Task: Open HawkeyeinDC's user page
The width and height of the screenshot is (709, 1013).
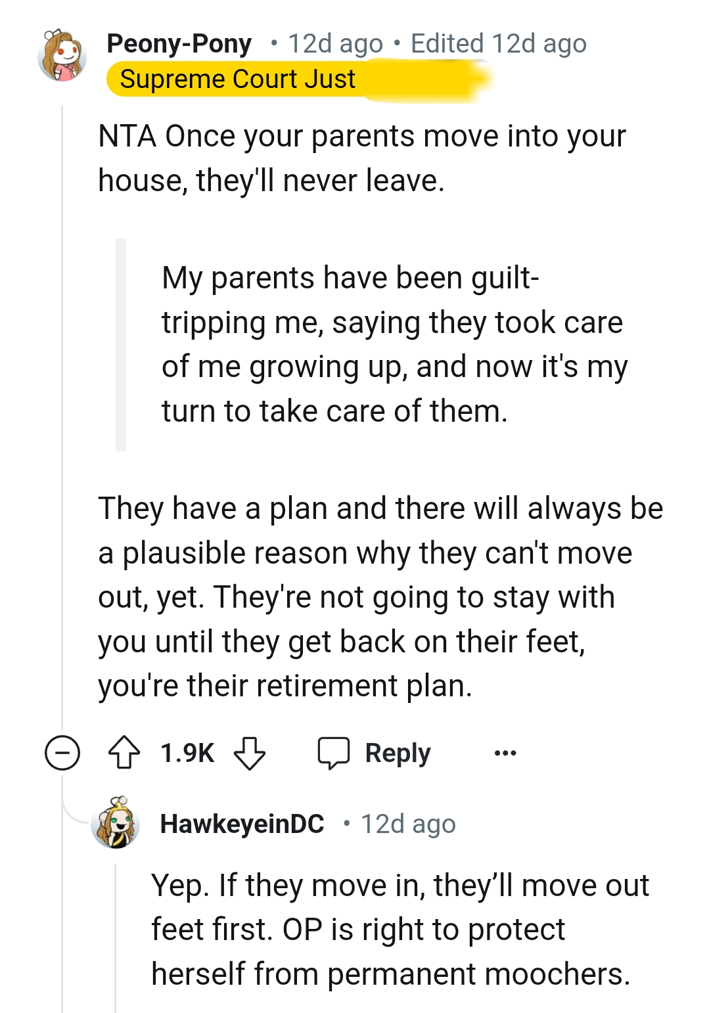Action: click(x=242, y=824)
